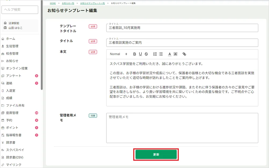Toggle strikethrough formatting in the editor
The width and height of the screenshot is (269, 168).
coord(146,54)
